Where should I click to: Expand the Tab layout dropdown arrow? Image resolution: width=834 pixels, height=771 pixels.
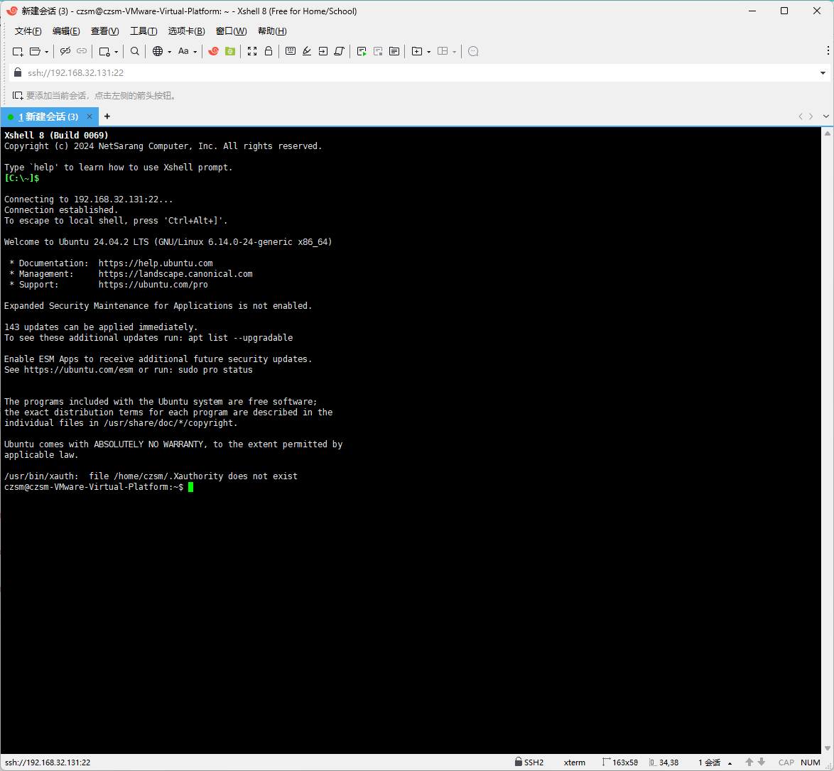pyautogui.click(x=454, y=52)
